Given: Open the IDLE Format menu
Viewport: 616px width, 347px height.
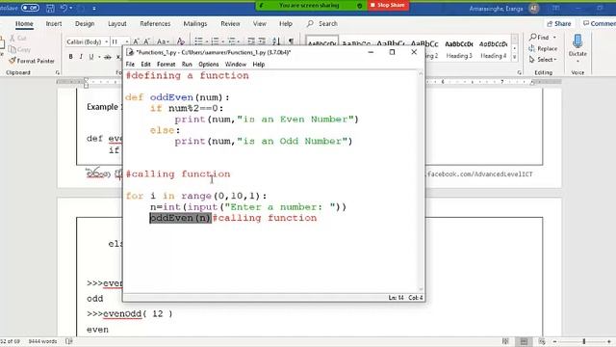Looking at the screenshot, I should tap(167, 65).
